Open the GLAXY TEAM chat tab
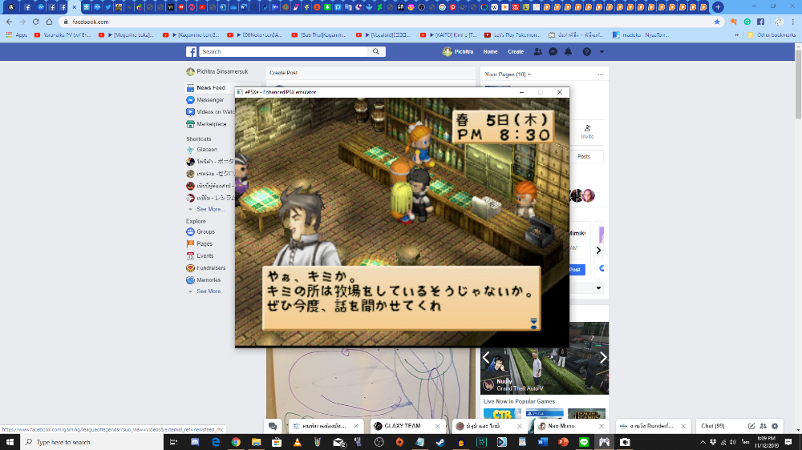The width and height of the screenshot is (802, 450). (x=402, y=426)
